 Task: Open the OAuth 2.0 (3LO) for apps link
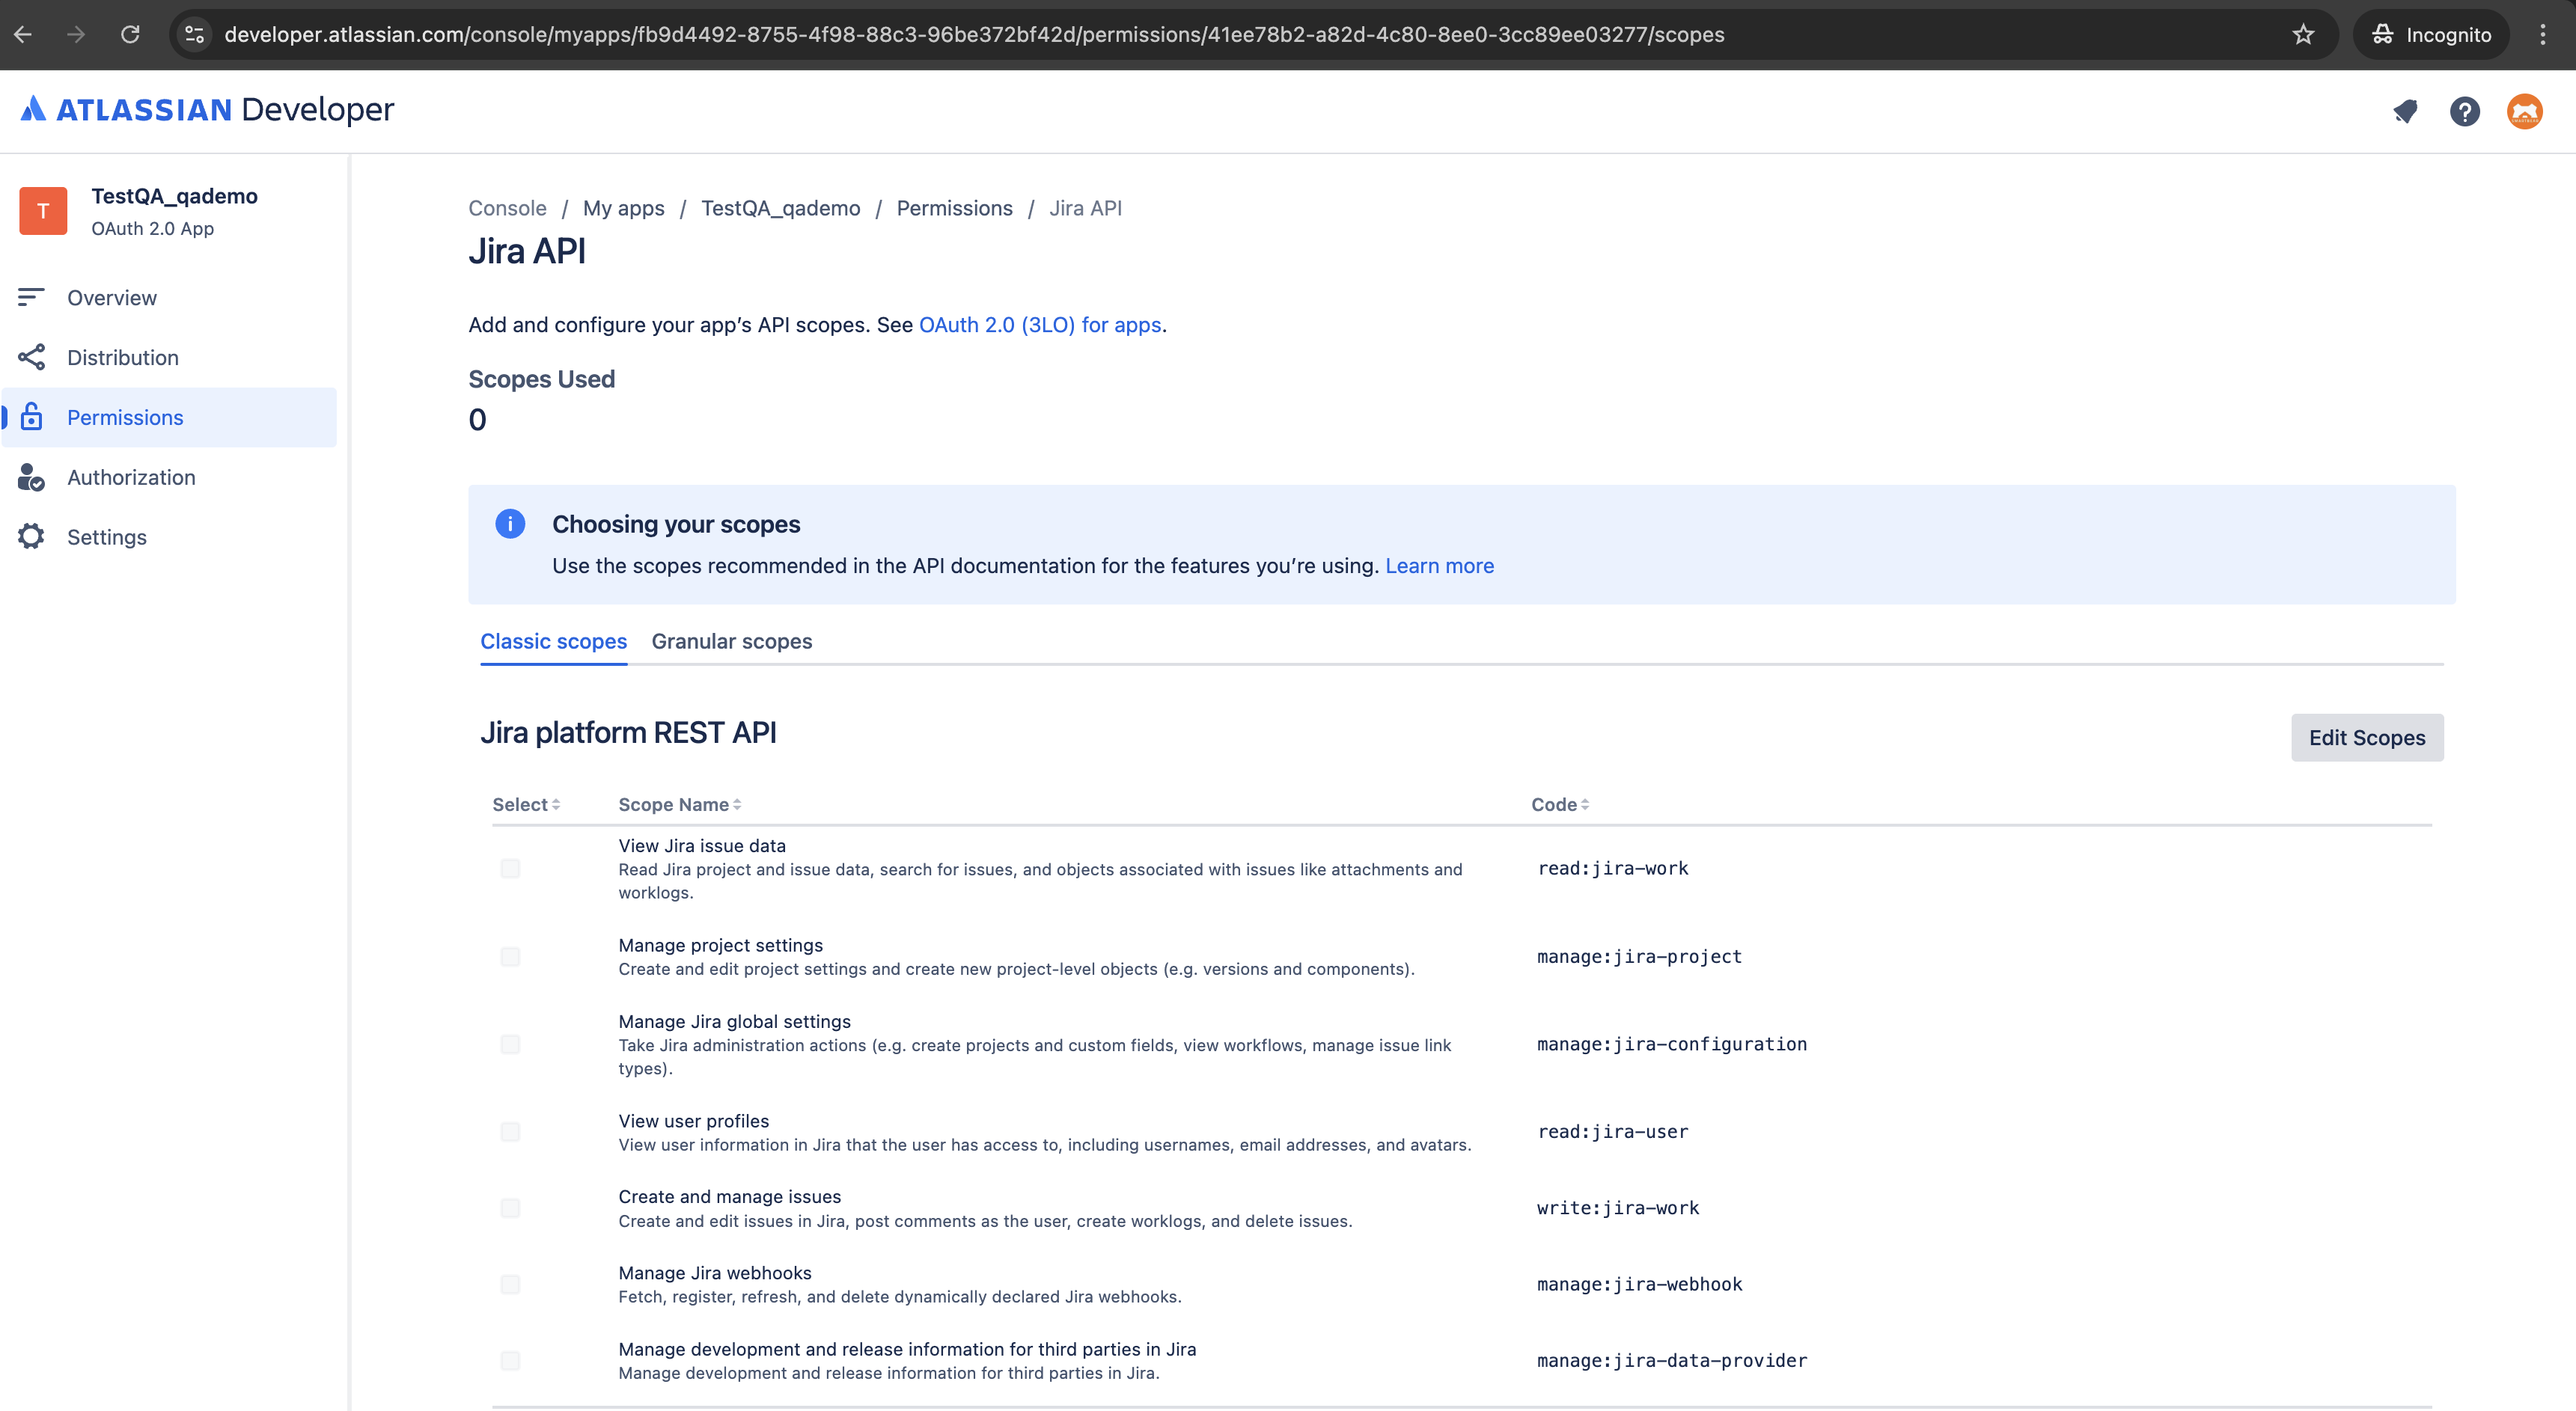click(1040, 324)
